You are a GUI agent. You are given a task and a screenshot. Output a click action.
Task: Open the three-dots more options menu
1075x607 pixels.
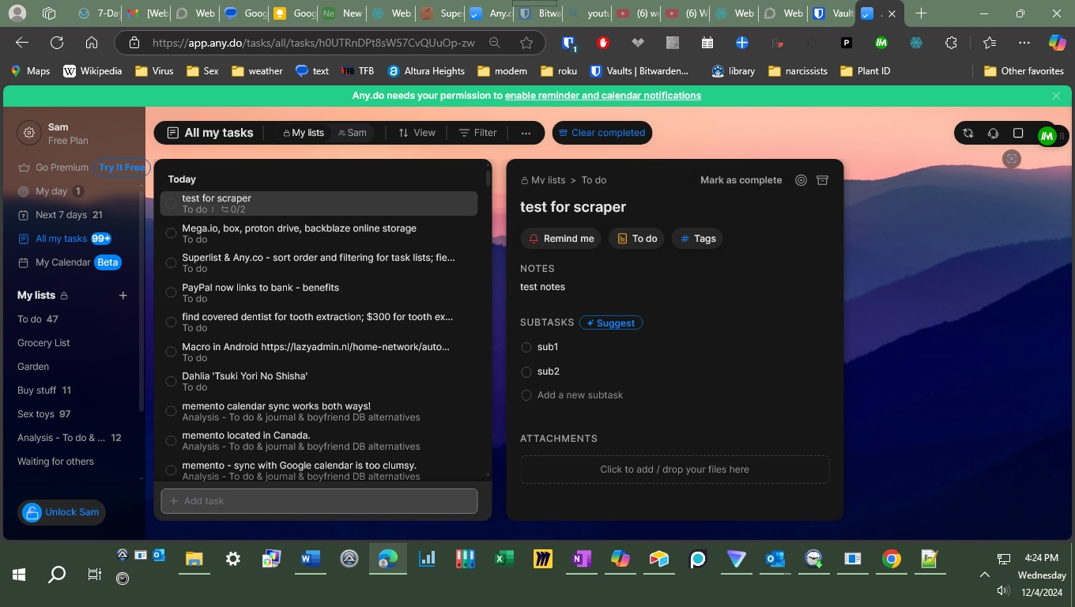click(x=526, y=133)
